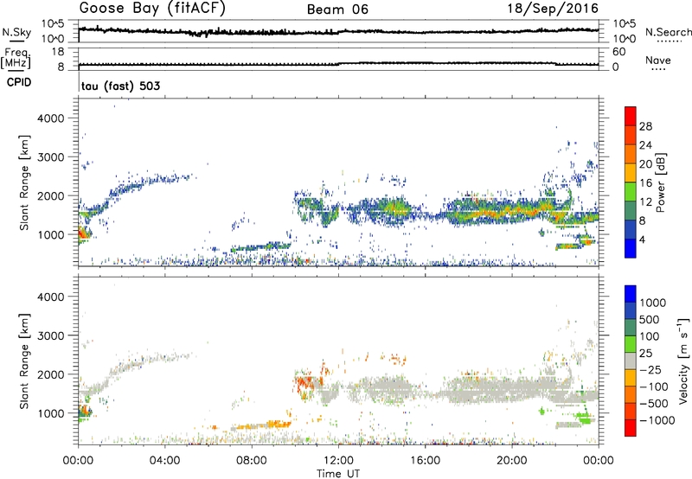Click the '3000' tick on the velocity panel axis
Viewport: 692px width, 479px height.
click(x=50, y=335)
